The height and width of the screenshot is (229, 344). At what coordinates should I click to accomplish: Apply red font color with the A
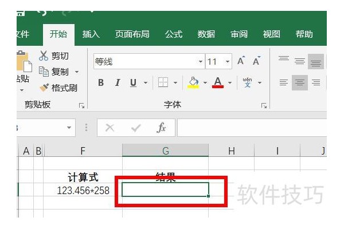point(218,82)
